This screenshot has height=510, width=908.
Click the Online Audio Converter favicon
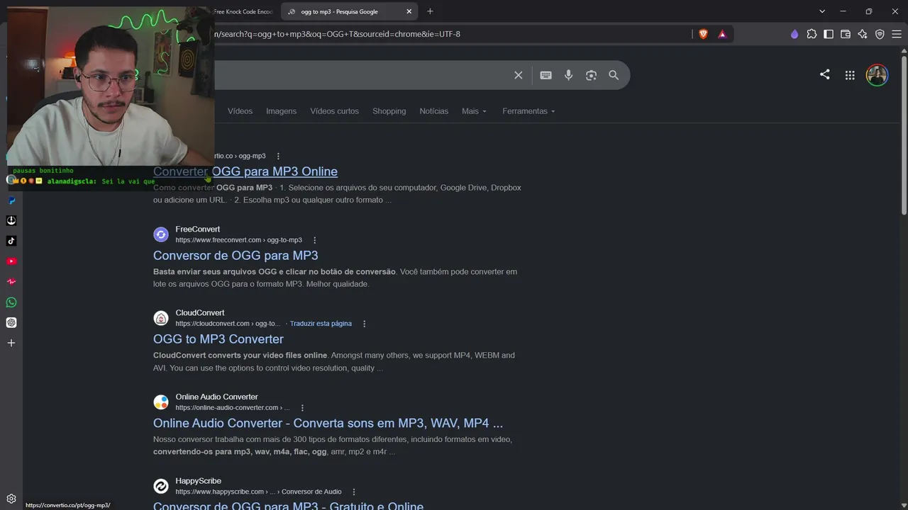point(161,402)
